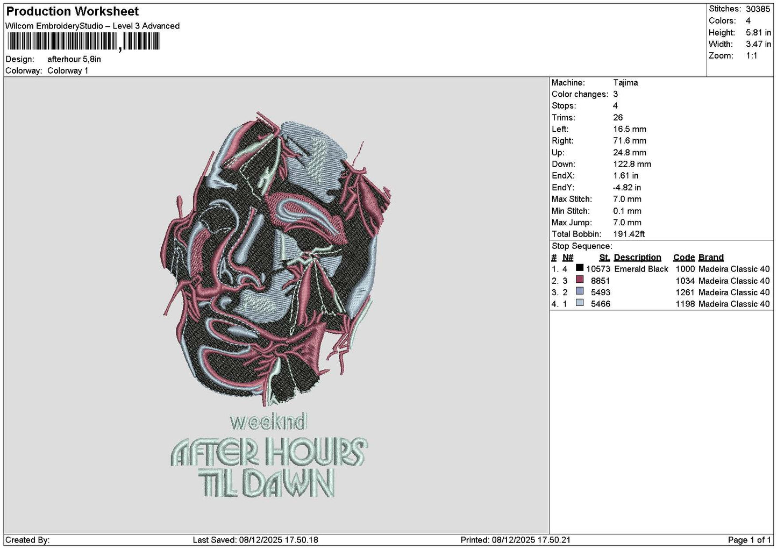This screenshot has width=777, height=549.
Task: Click the Colors value '4'
Action: pos(748,20)
